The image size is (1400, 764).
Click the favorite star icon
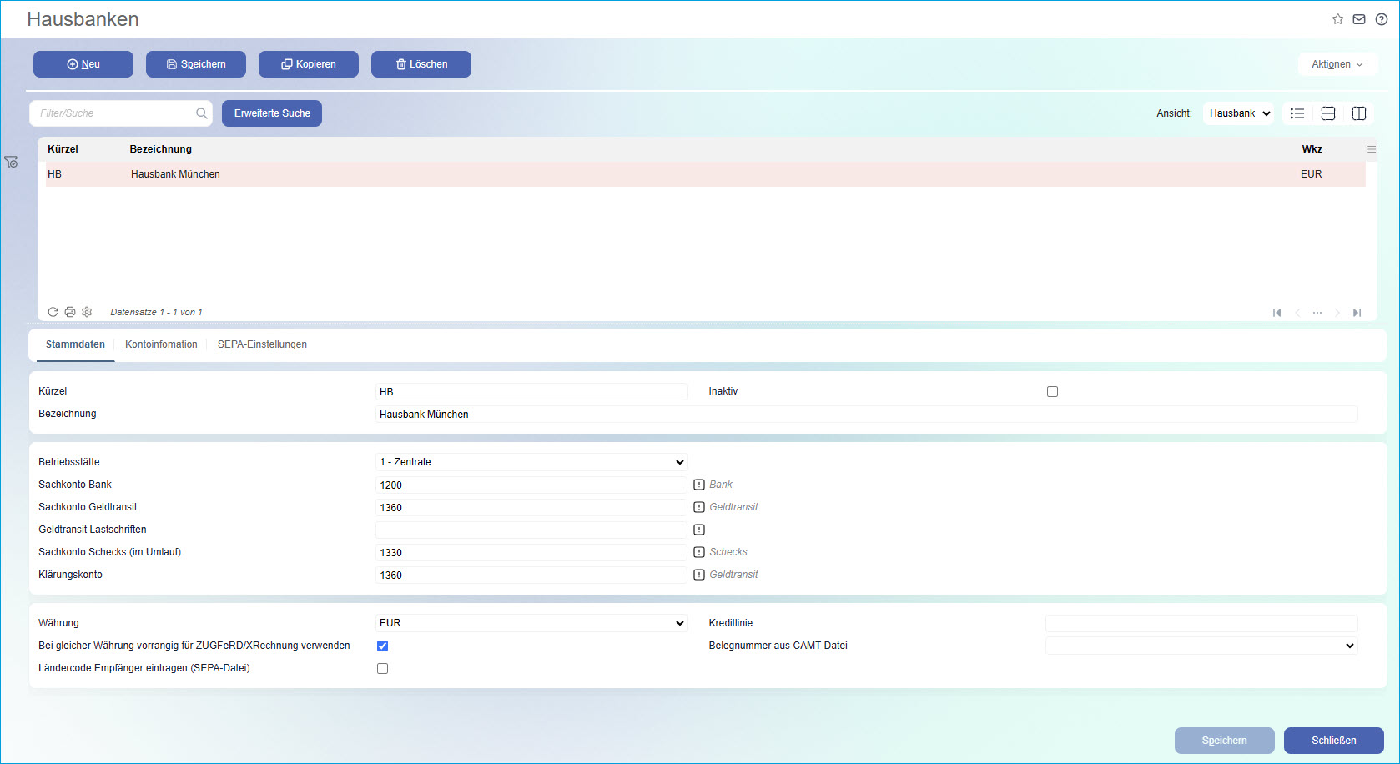point(1337,19)
